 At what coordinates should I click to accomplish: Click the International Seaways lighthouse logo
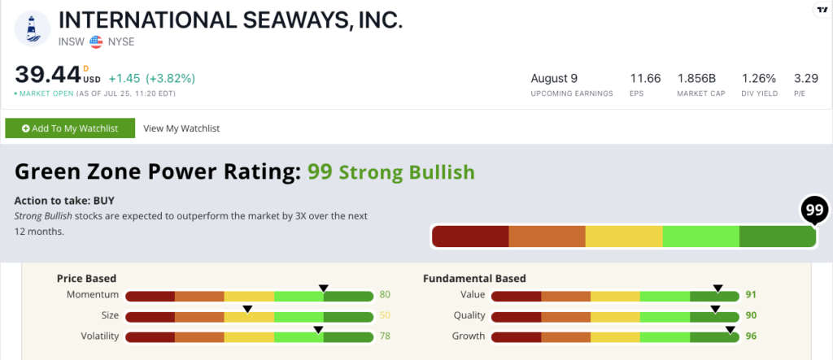(32, 29)
